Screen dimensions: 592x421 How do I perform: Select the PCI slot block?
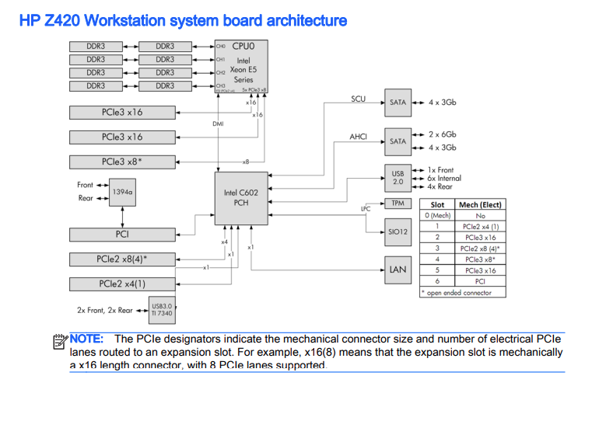tap(122, 235)
